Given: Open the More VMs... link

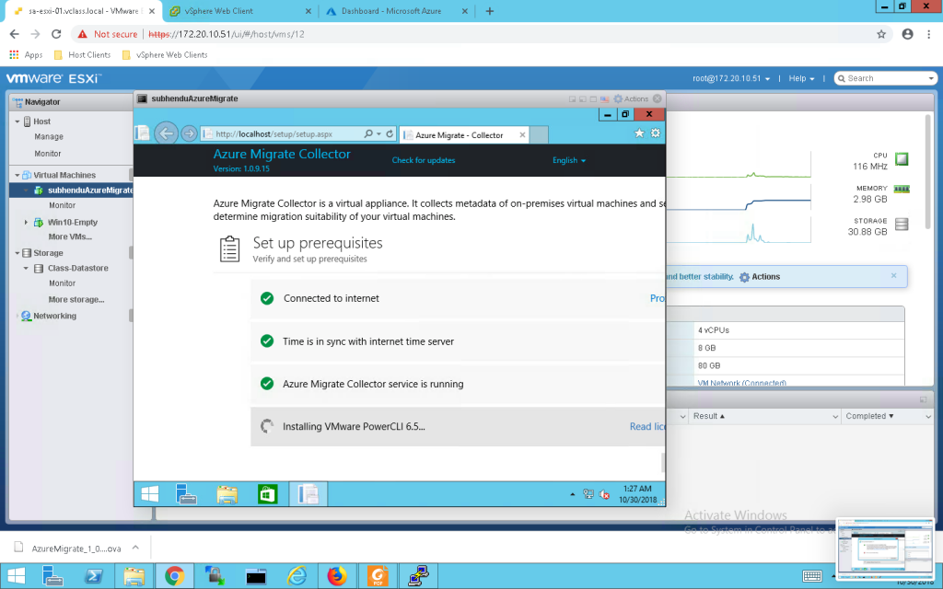Looking at the screenshot, I should 70,237.
